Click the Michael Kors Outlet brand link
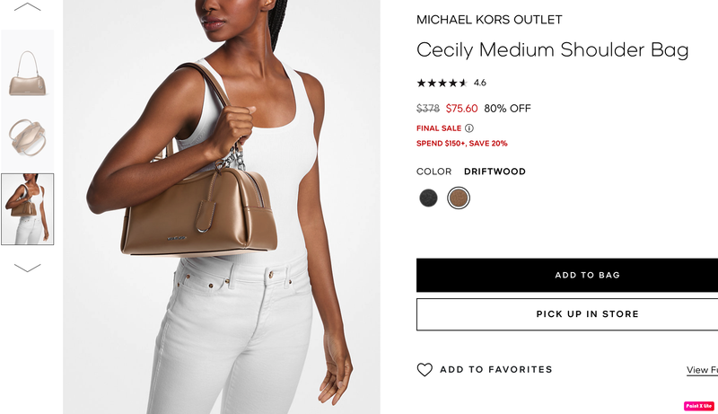The height and width of the screenshot is (414, 718). pyautogui.click(x=489, y=20)
